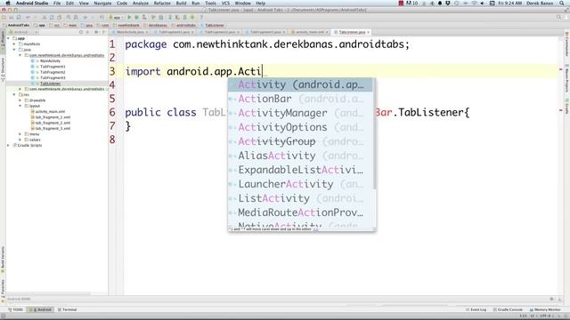This screenshot has height=320, width=570.
Task: Click the newthinktank breadcrumb in navigation bar
Action: [x=126, y=25]
